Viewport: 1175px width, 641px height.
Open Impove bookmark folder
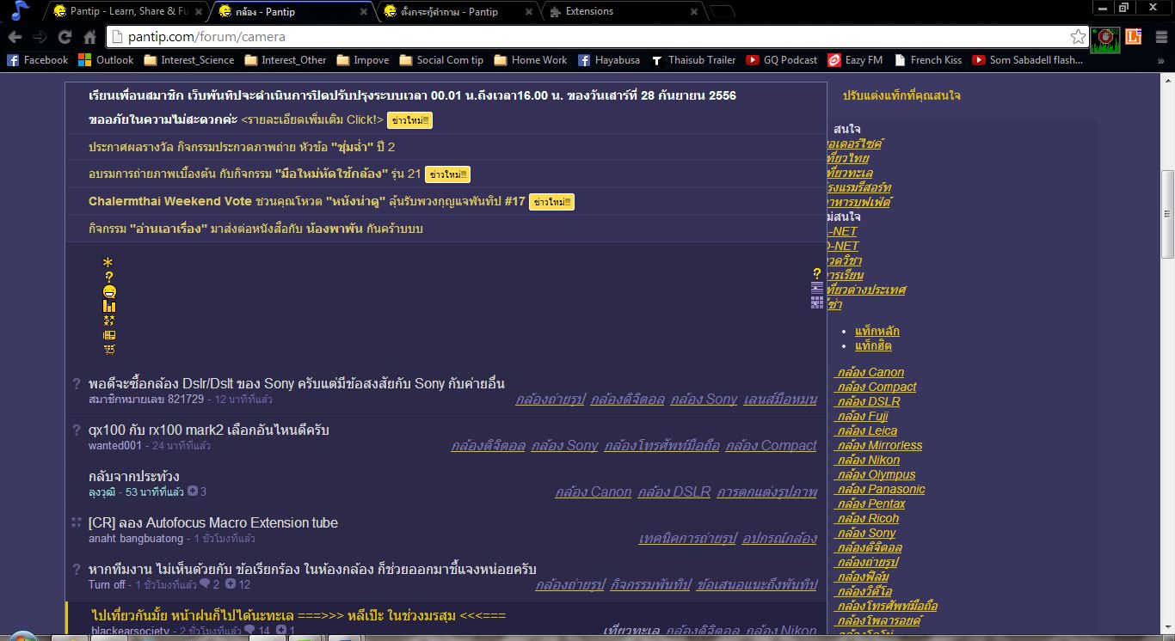pyautogui.click(x=363, y=60)
